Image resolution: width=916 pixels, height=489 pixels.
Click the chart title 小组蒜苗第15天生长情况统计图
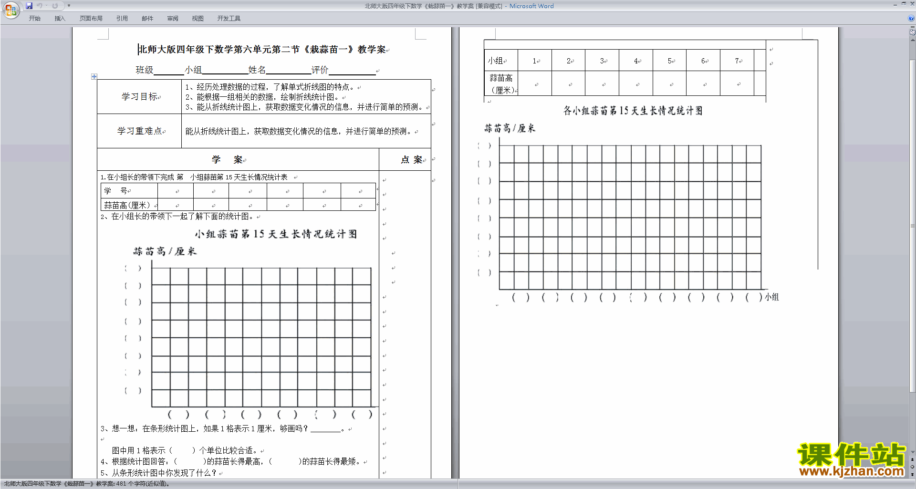[276, 234]
